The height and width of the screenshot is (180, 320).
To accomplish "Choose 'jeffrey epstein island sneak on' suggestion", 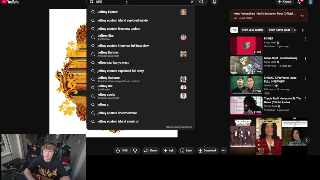I will pyautogui.click(x=140, y=121).
